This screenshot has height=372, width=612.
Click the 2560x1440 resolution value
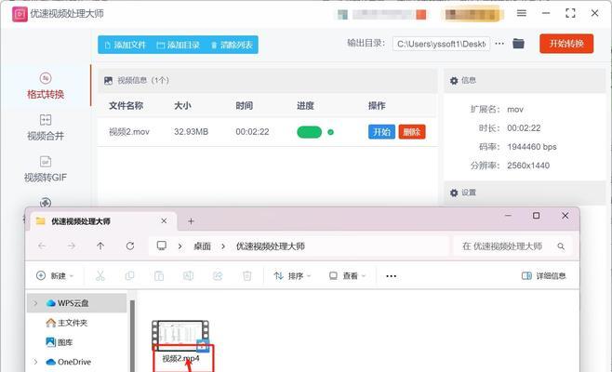(528, 166)
